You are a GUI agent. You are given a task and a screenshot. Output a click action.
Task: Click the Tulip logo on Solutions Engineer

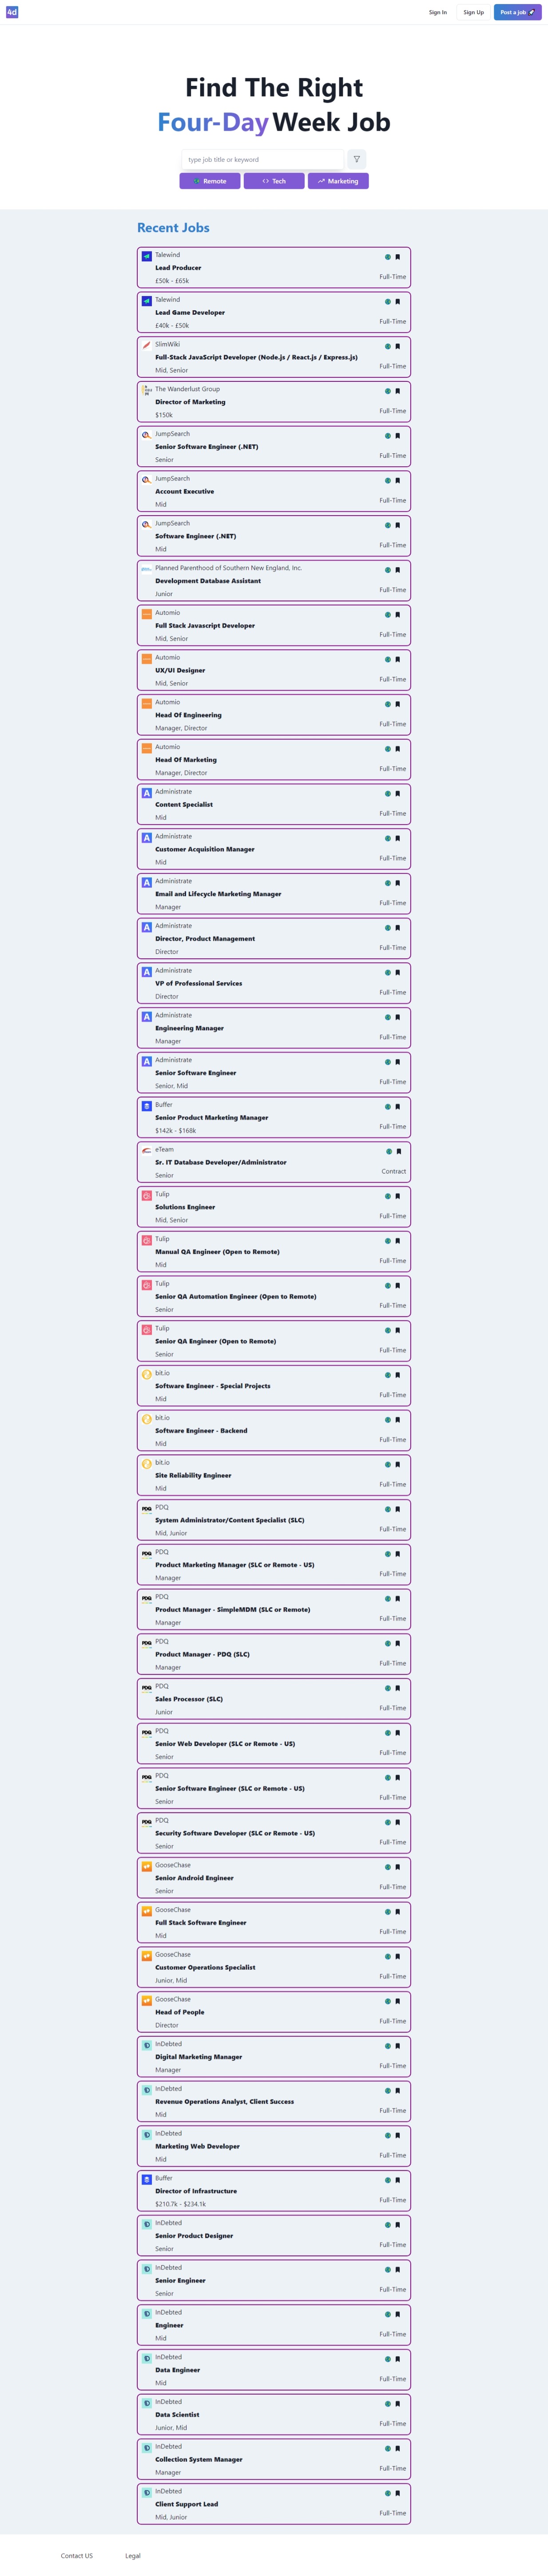pyautogui.click(x=146, y=1195)
